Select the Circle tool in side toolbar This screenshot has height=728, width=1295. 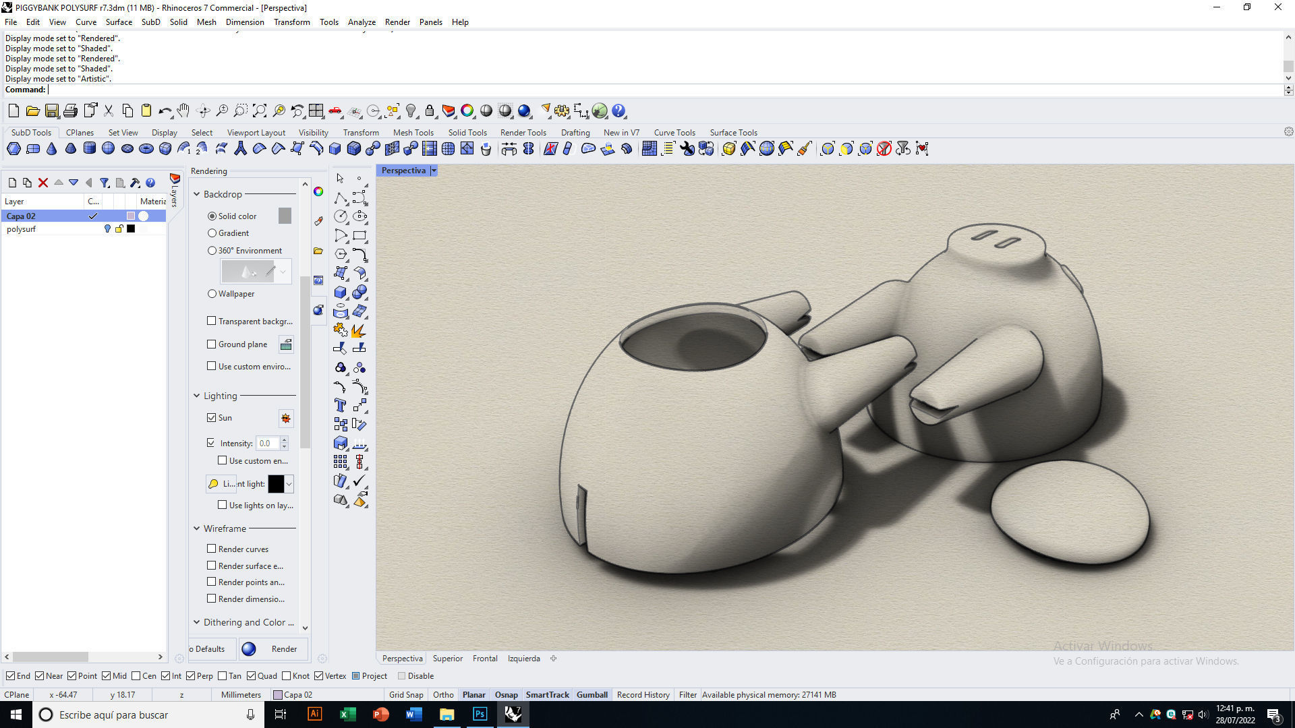pos(341,216)
